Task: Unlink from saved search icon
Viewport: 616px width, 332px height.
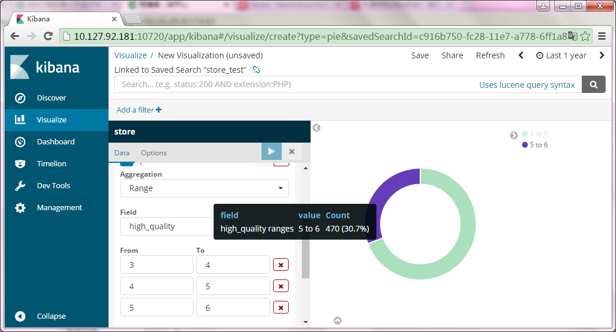Action: tap(256, 69)
